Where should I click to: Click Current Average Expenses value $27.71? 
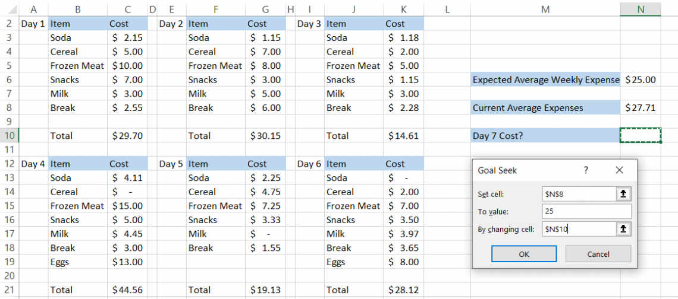tap(640, 108)
